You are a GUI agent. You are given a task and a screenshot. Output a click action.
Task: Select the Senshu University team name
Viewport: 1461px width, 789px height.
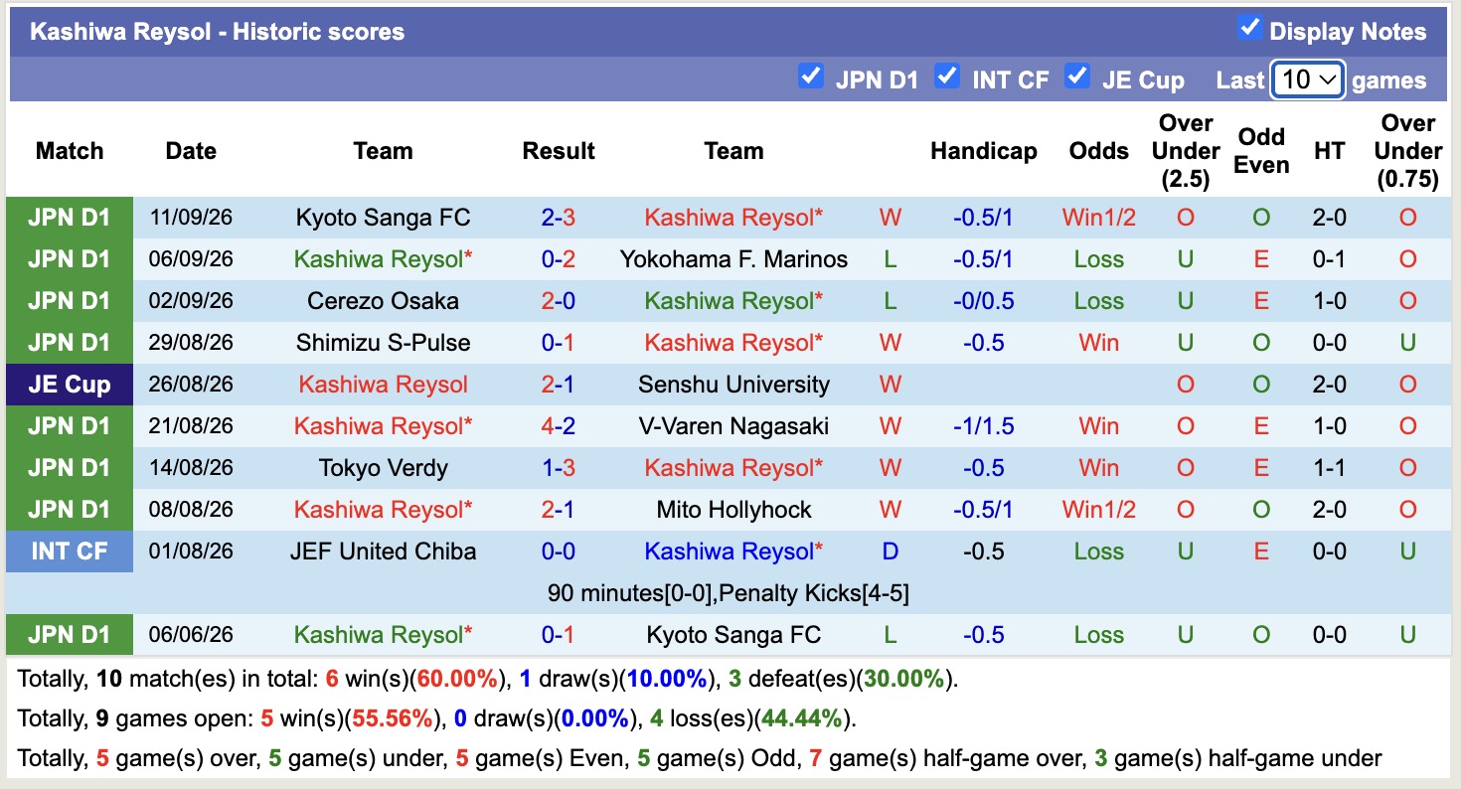point(733,385)
